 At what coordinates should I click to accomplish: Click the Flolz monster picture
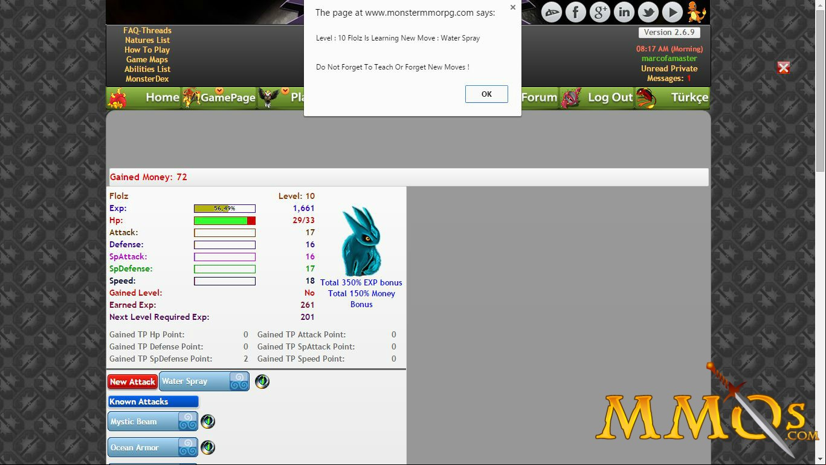[x=361, y=241]
